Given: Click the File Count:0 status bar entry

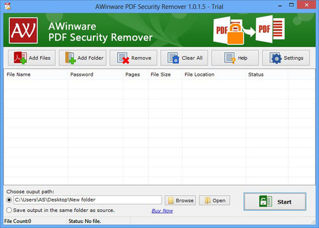Looking at the screenshot, I should [18, 221].
